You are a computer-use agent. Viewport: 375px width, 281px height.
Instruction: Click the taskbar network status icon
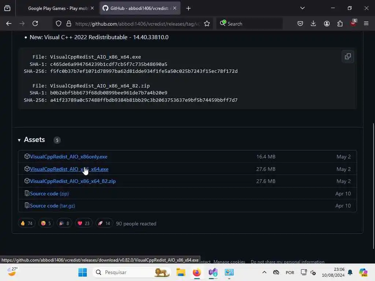coord(304,272)
